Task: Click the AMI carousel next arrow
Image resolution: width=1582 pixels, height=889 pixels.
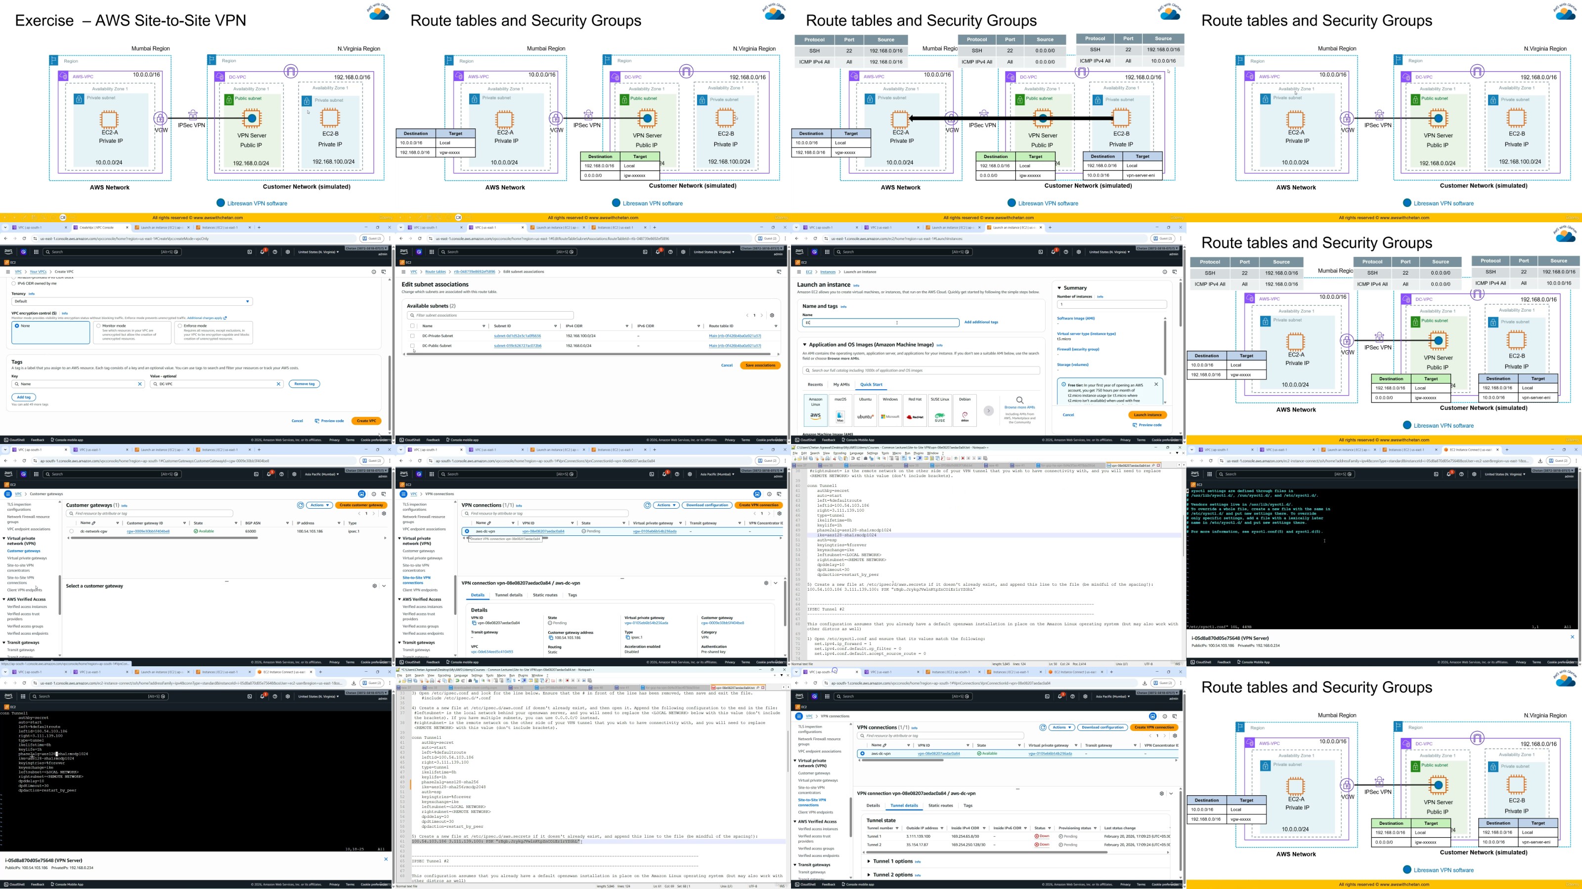Action: click(x=988, y=411)
